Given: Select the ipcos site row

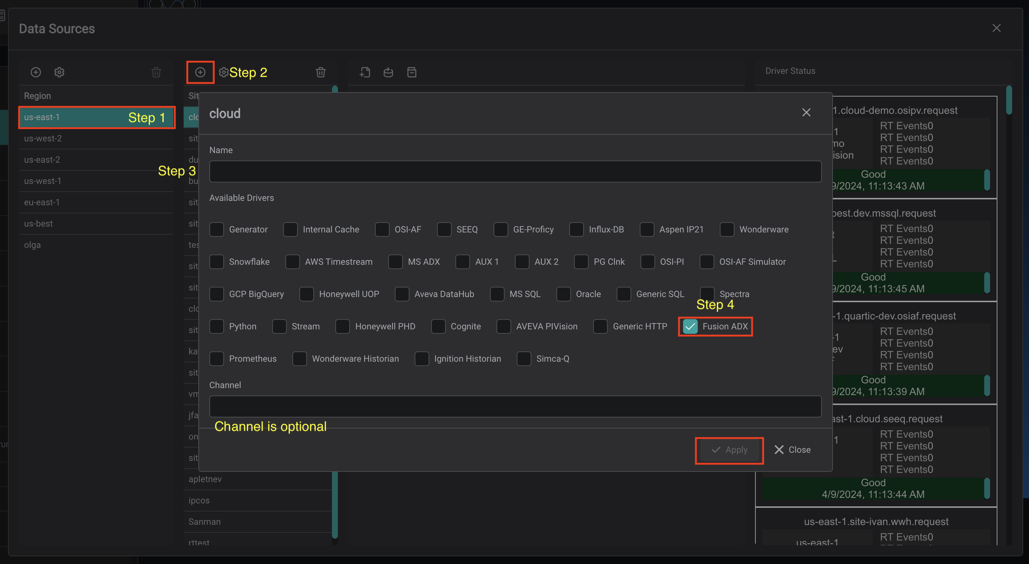Looking at the screenshot, I should [x=258, y=500].
